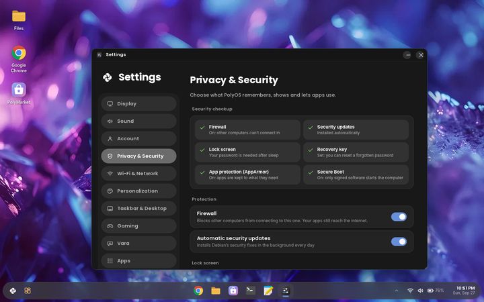Click the volume speaker tray icon

click(x=420, y=291)
